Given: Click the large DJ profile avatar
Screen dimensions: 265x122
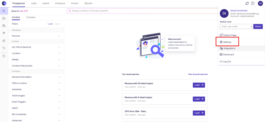Looking at the screenshot, I should click(224, 14).
